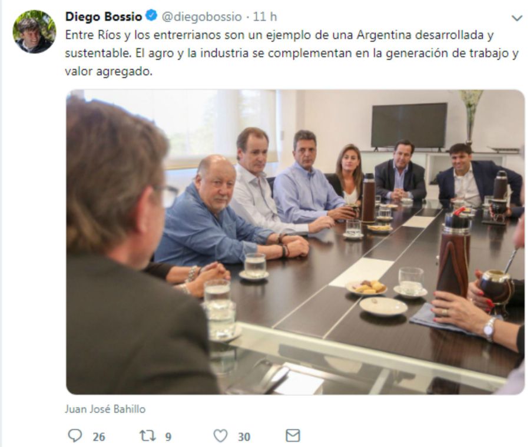Retweet using the arrows icon
The height and width of the screenshot is (447, 530).
pyautogui.click(x=147, y=435)
